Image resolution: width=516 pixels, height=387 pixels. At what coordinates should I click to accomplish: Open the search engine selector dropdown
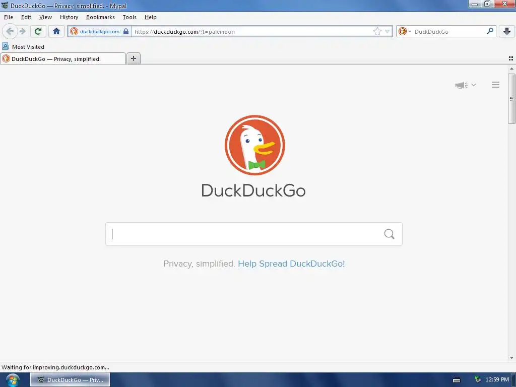click(405, 31)
